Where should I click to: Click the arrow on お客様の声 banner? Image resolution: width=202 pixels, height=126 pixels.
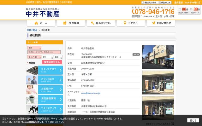61,90
